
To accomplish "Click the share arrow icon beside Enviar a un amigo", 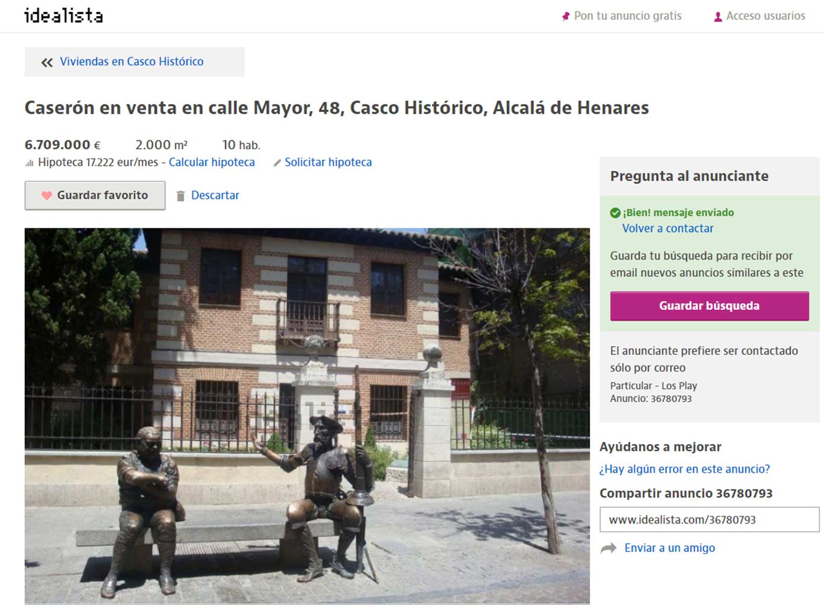I will [x=609, y=548].
